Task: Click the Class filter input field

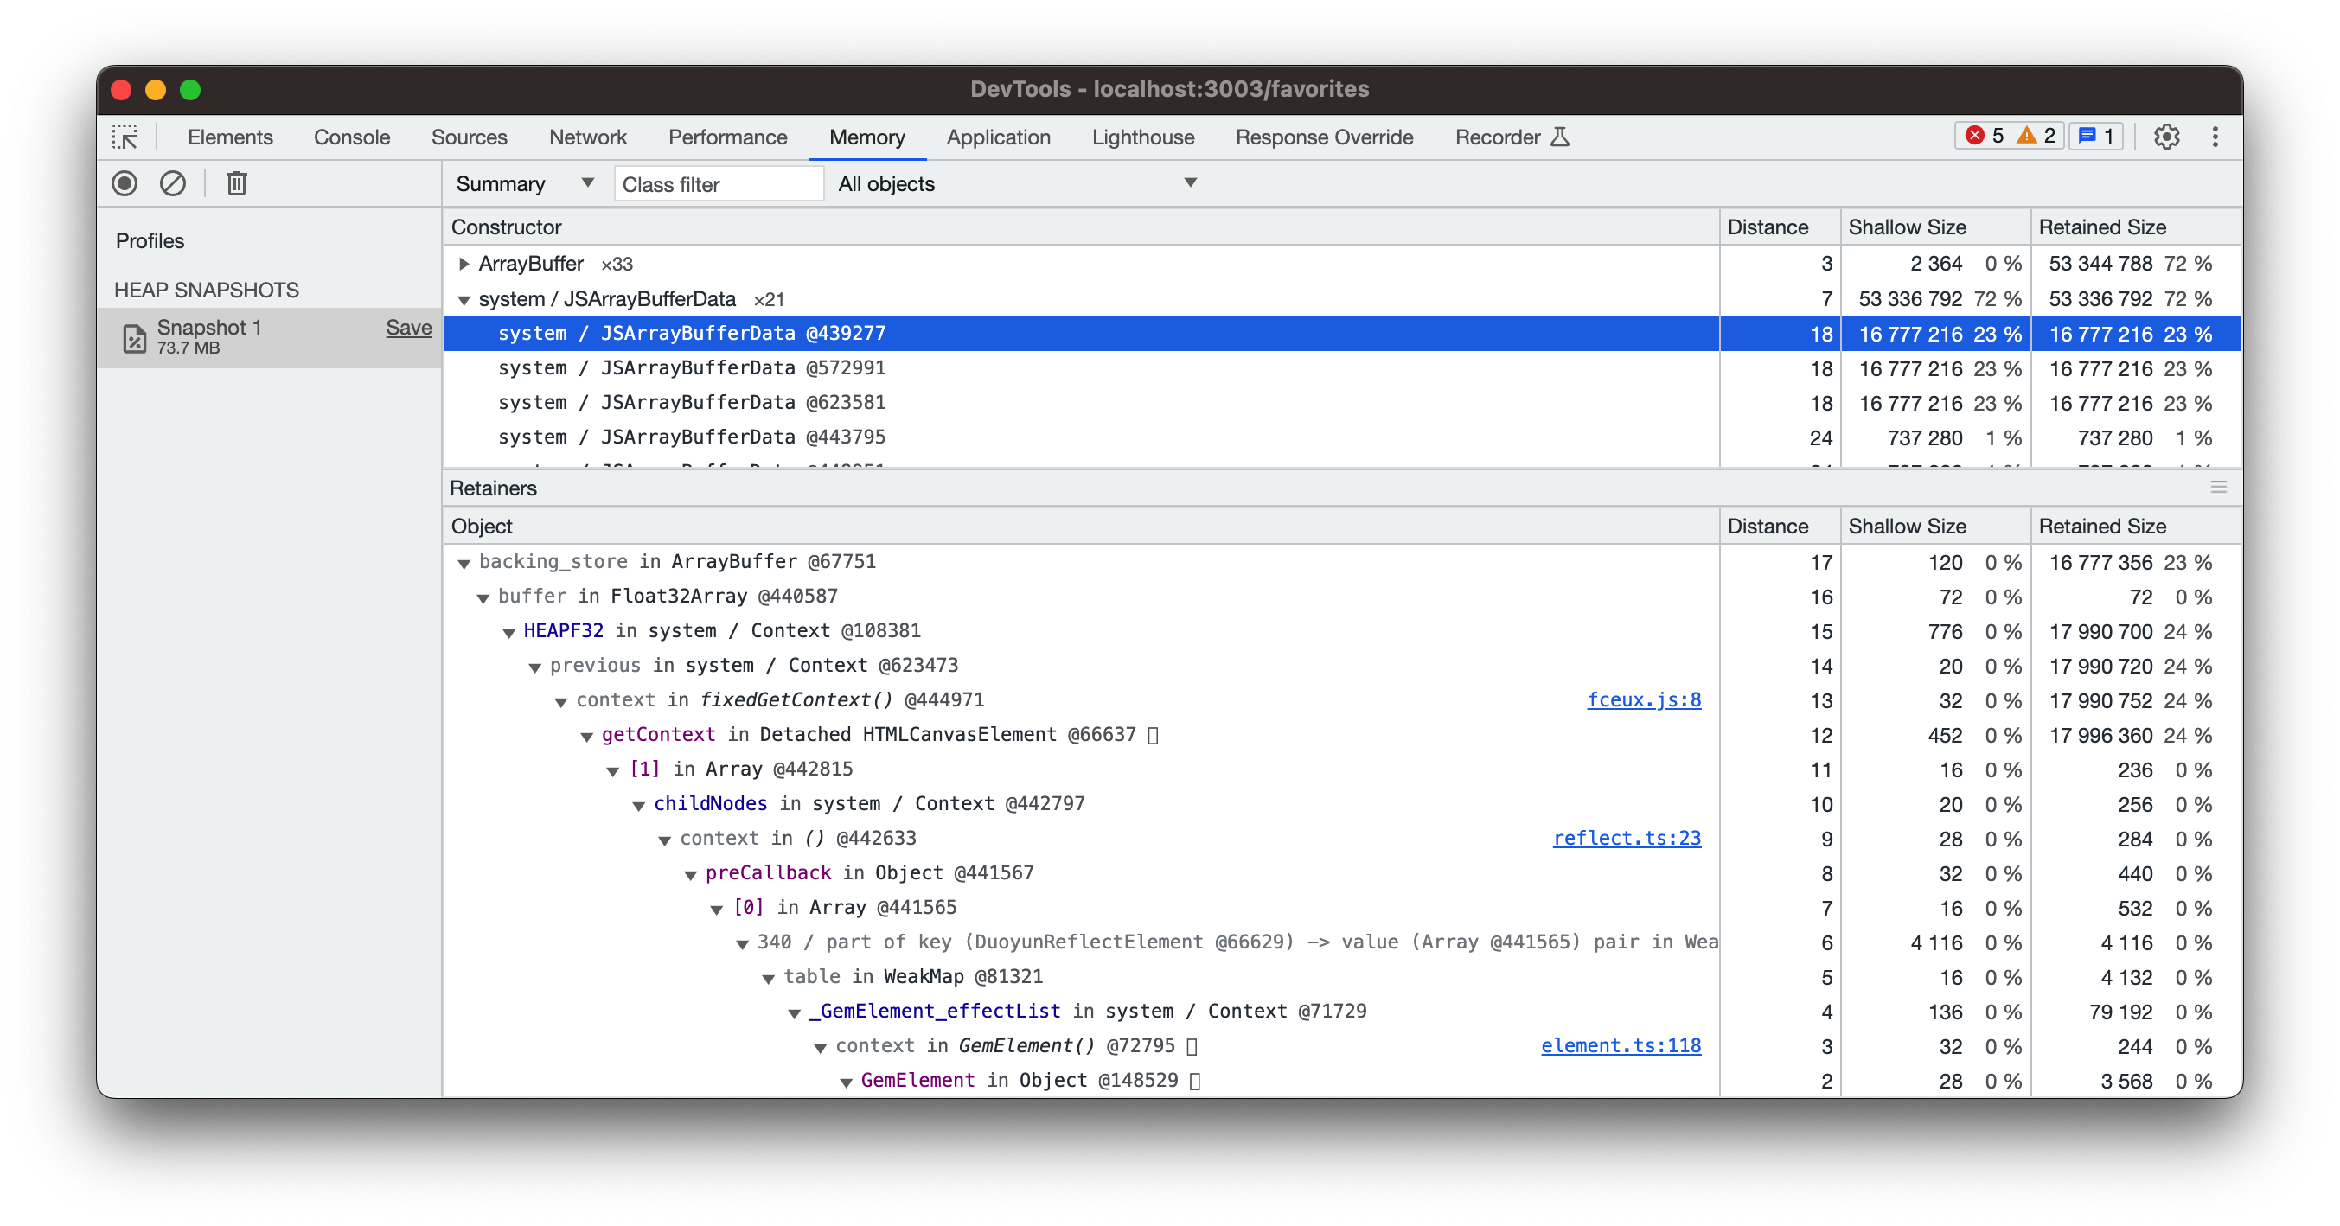Action: point(719,183)
